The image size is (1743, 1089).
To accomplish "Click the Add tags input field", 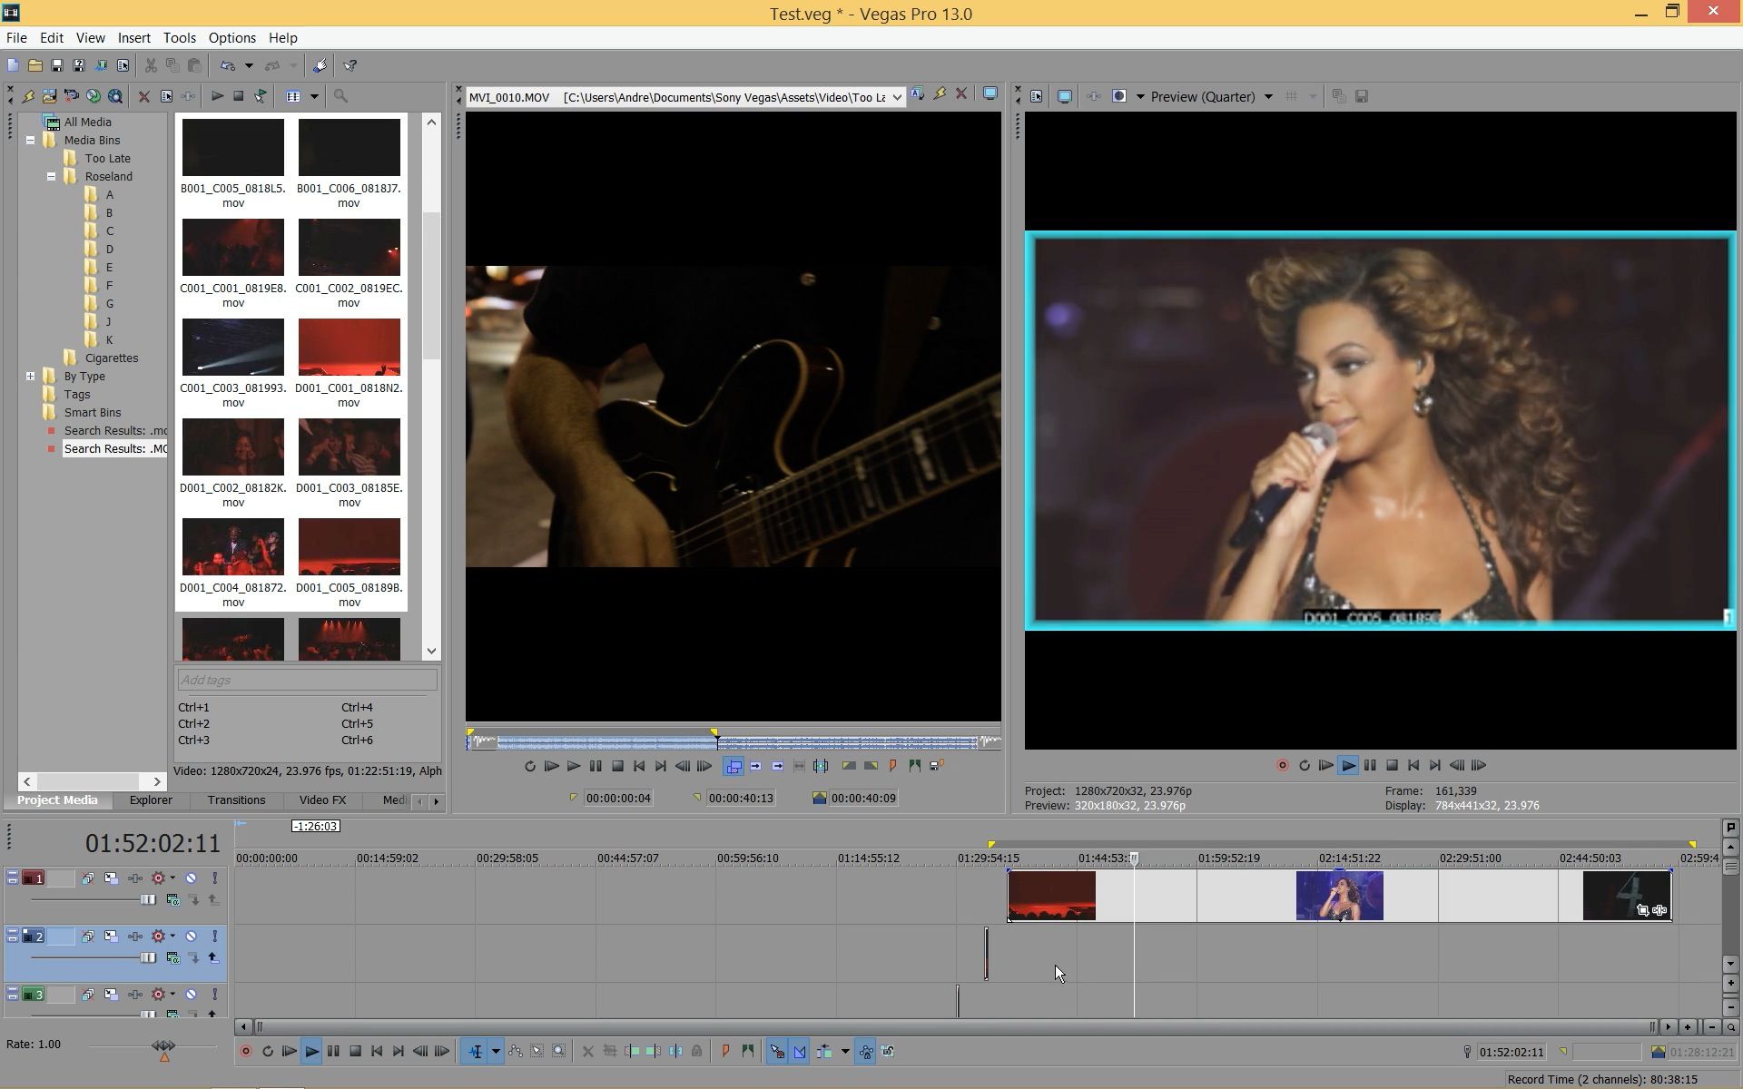I will click(x=306, y=679).
